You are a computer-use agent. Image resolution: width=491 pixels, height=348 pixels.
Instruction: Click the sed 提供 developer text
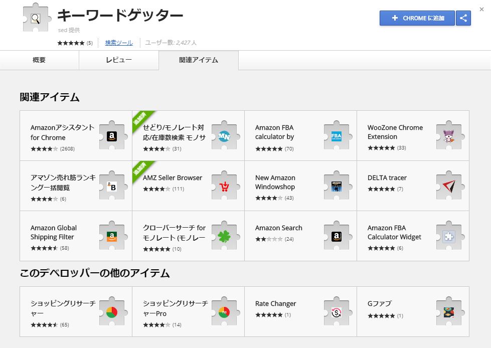click(69, 30)
